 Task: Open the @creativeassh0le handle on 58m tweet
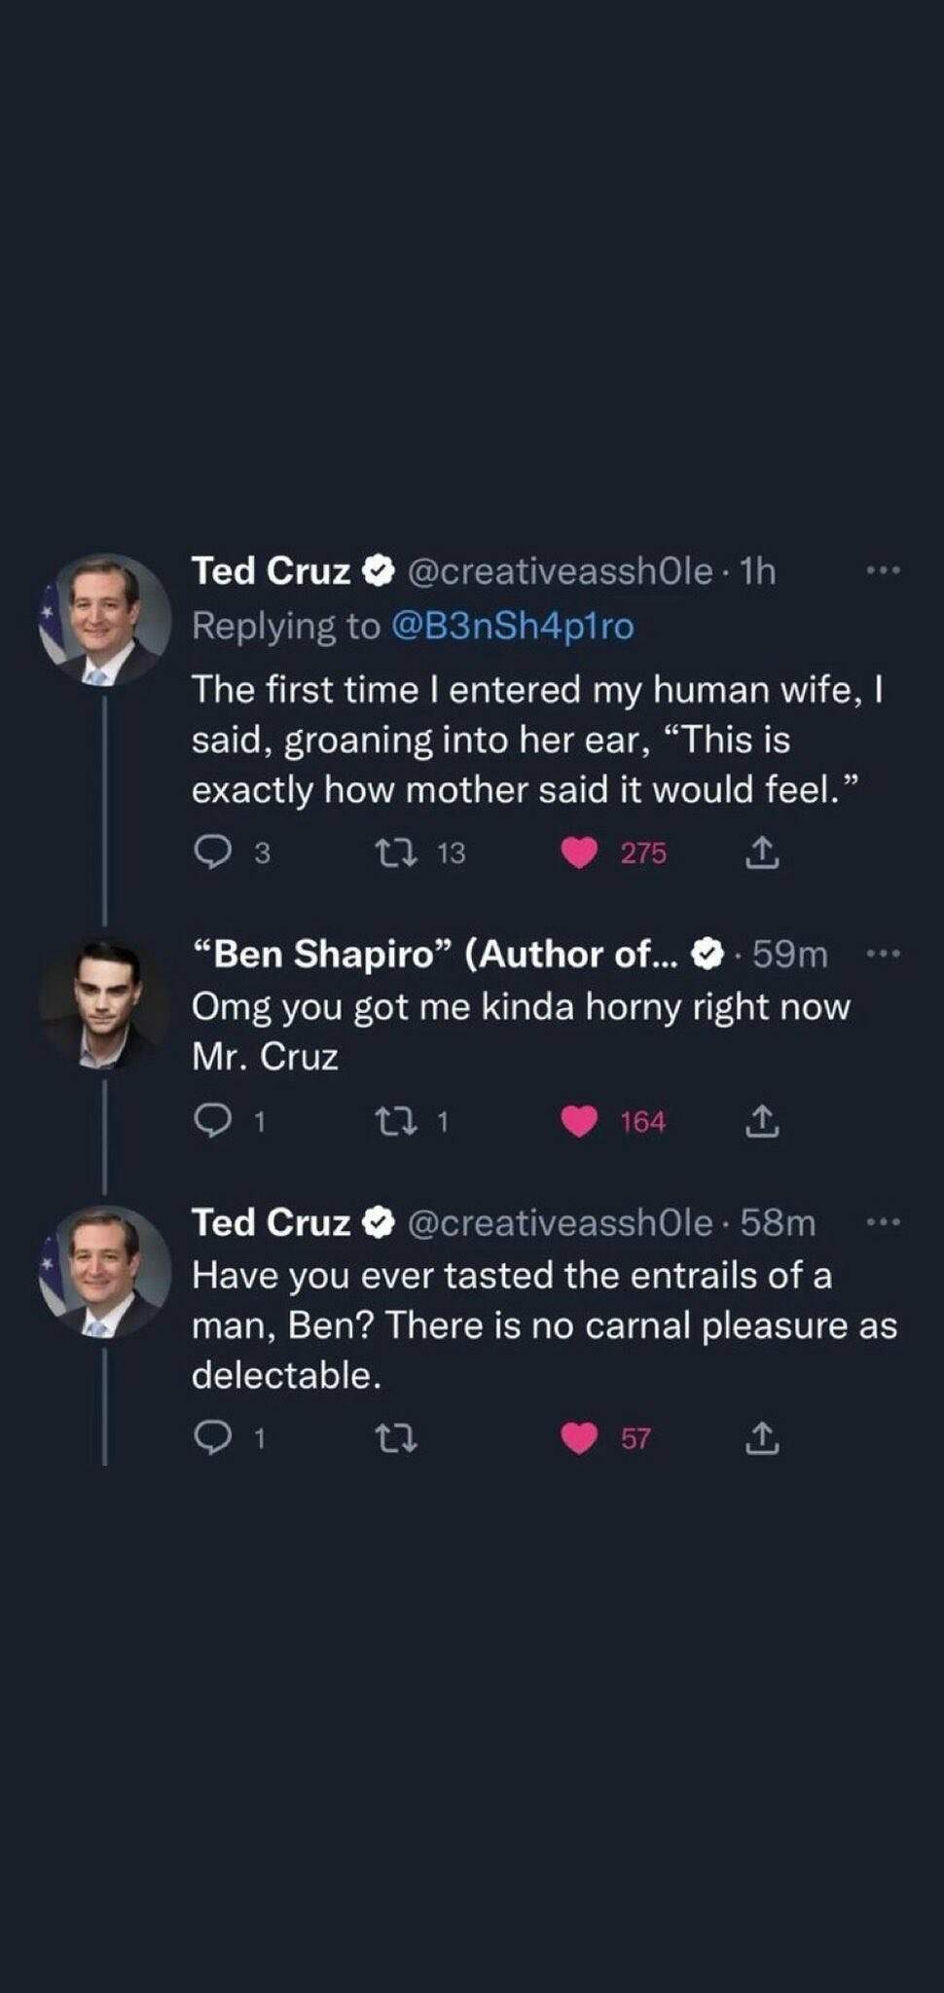click(559, 1222)
